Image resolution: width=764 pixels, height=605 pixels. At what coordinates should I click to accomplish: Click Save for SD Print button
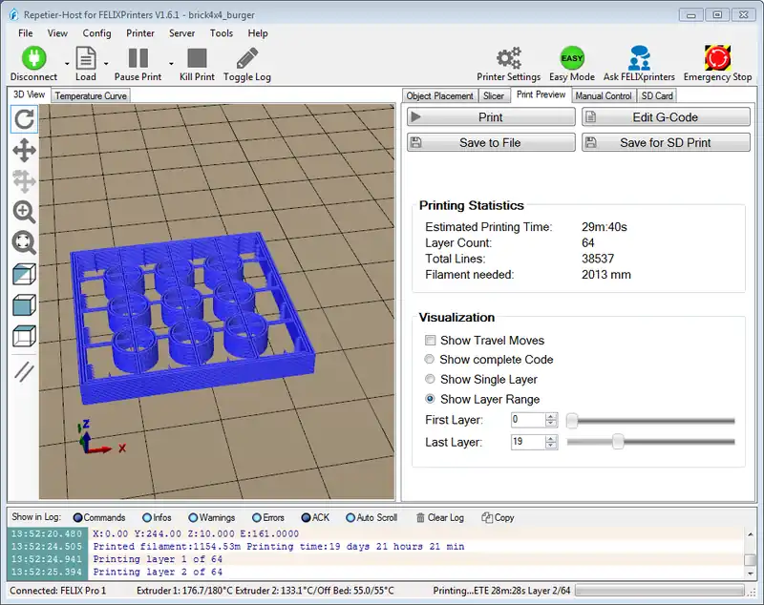666,142
